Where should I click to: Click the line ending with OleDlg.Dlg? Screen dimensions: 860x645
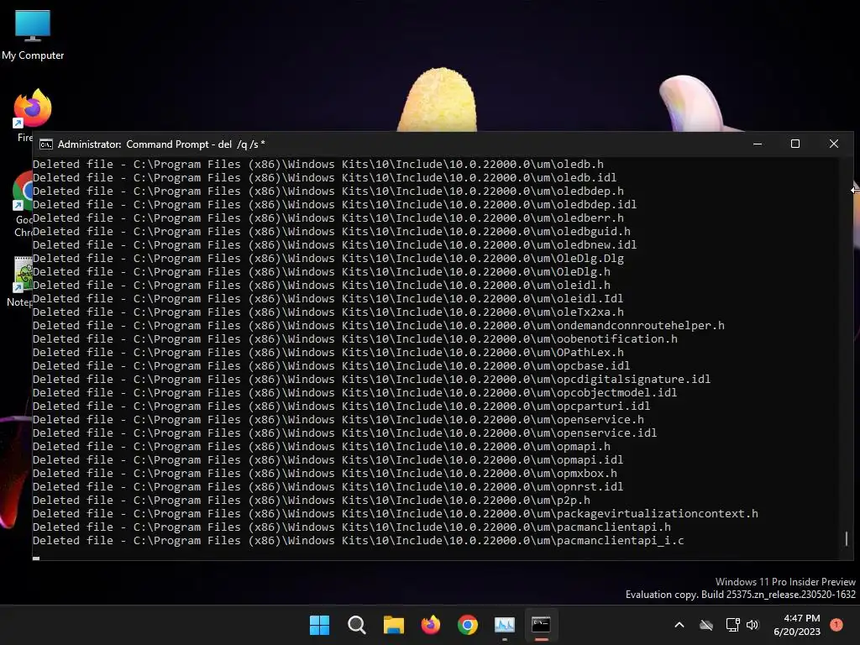328,259
